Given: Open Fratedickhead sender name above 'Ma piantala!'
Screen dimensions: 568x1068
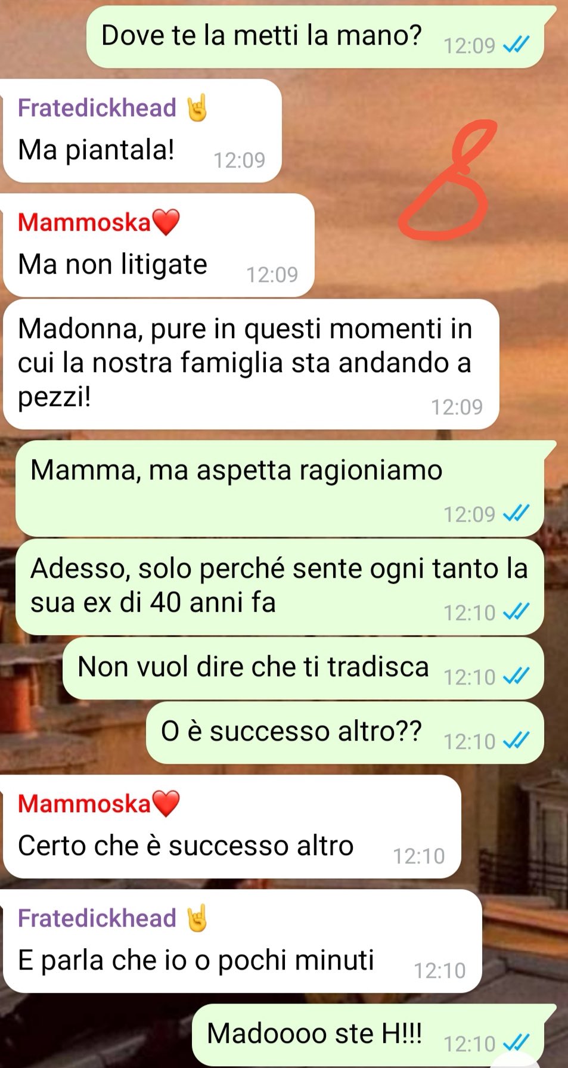Looking at the screenshot, I should [97, 108].
